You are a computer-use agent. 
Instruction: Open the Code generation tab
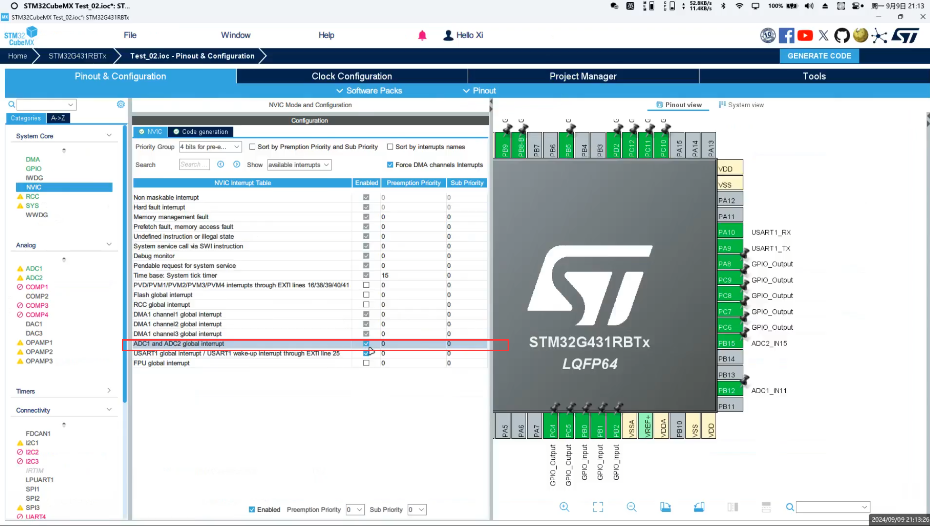pyautogui.click(x=200, y=131)
